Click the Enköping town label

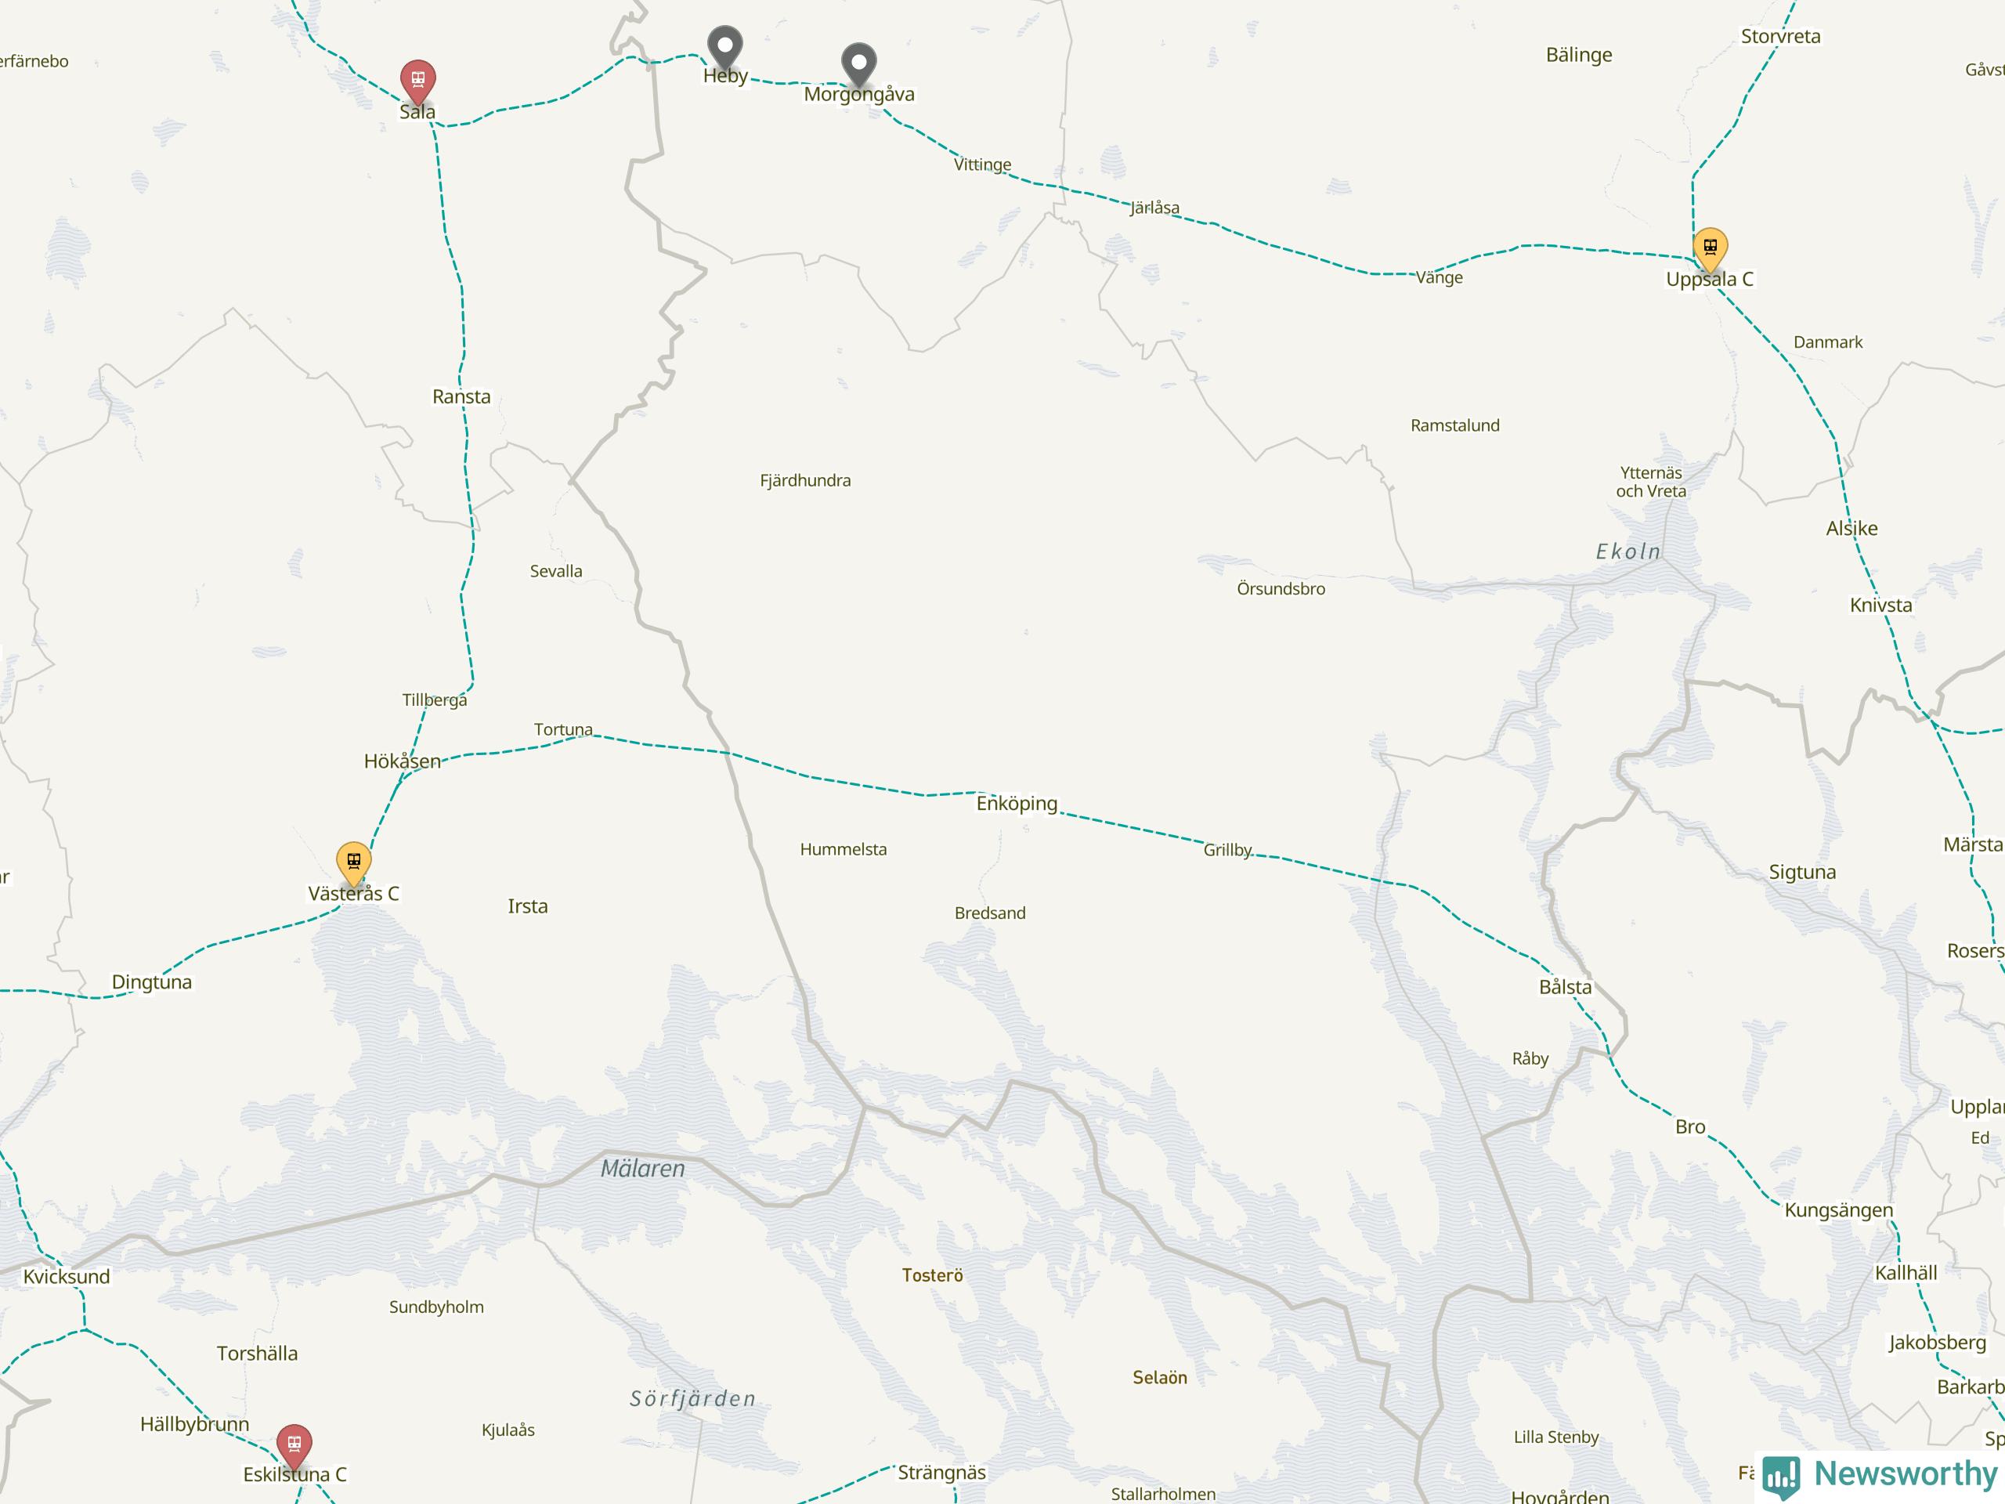[x=1016, y=803]
